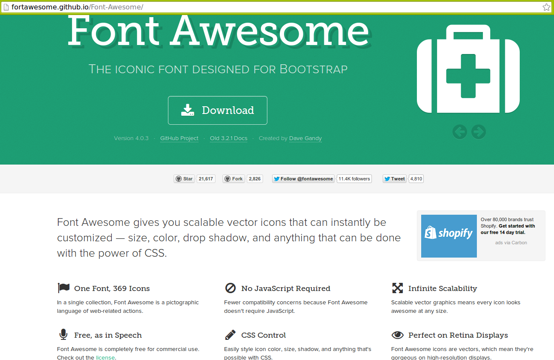Image resolution: width=554 pixels, height=360 pixels.
Task: Click the Twitter bird icon on the Tweet button
Action: (387, 179)
